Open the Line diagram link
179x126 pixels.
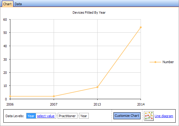[164, 116]
